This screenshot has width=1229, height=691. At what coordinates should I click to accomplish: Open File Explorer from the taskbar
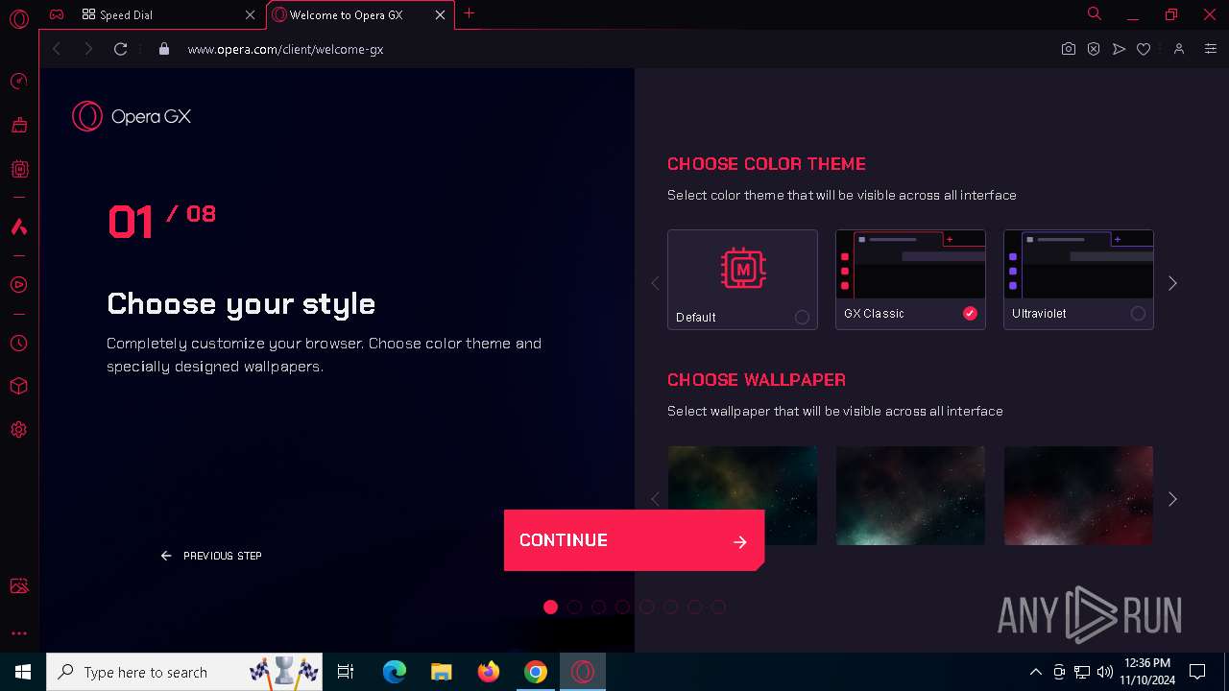click(x=442, y=672)
